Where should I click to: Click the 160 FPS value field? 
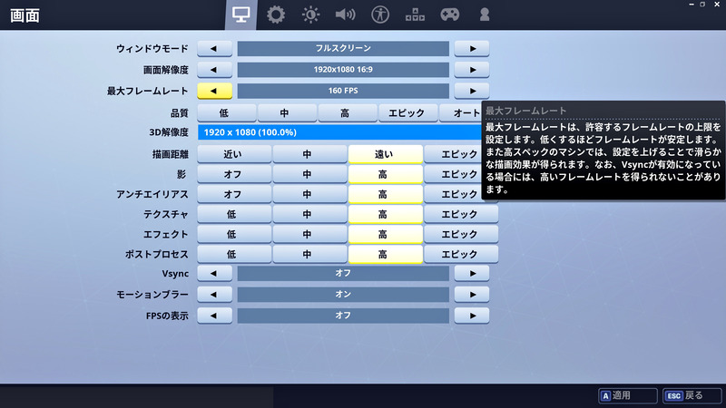(x=343, y=92)
